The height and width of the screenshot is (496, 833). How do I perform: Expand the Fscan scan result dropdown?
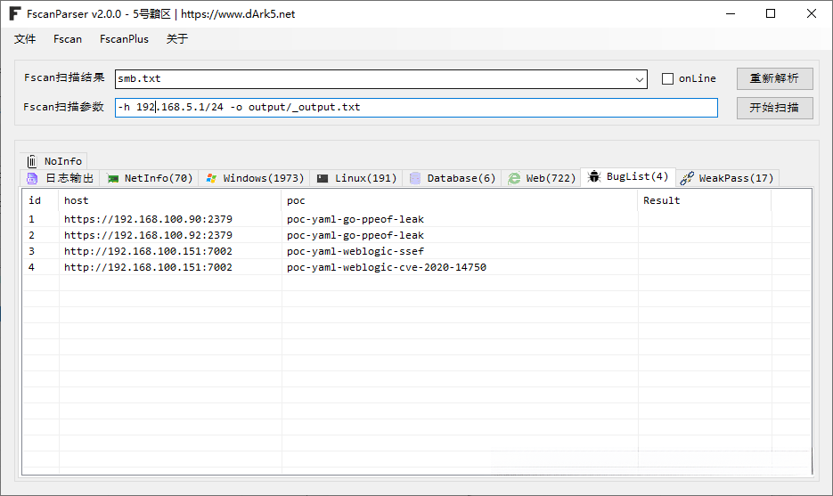[639, 79]
